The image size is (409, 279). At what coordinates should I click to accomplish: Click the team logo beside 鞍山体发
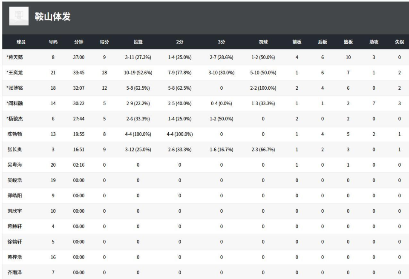click(19, 16)
